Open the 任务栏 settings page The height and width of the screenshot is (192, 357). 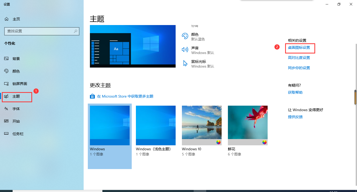(42, 134)
